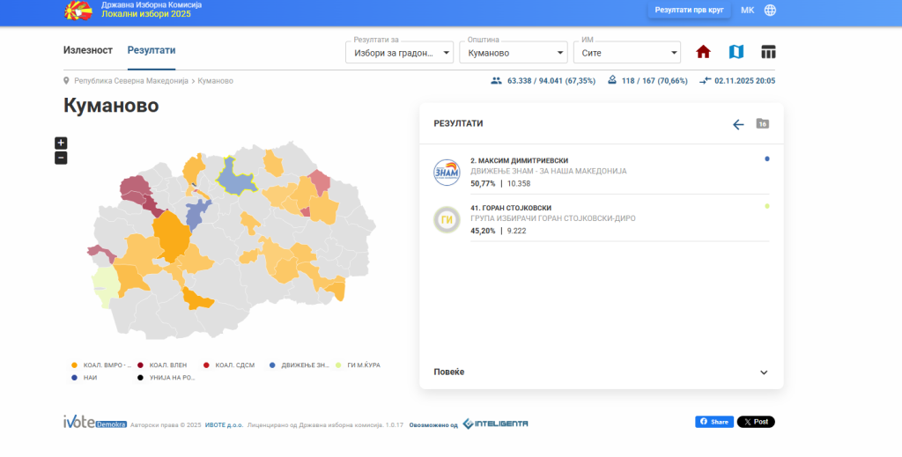Open the Резултати за dropdown
This screenshot has width=902, height=457.
pyautogui.click(x=399, y=53)
